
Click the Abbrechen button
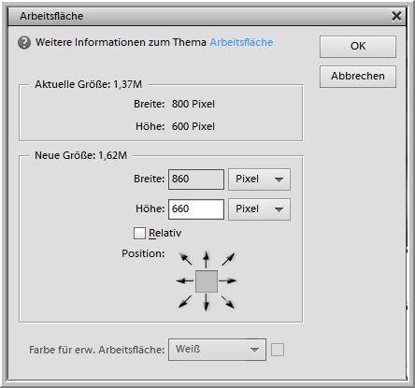[358, 77]
